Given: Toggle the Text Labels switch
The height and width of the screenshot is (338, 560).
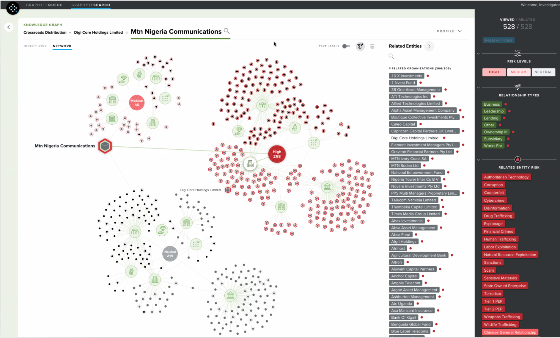Looking at the screenshot, I should coord(346,46).
